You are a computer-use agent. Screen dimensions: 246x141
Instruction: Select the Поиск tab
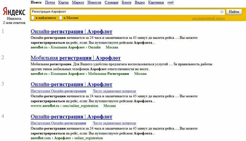click(36, 3)
